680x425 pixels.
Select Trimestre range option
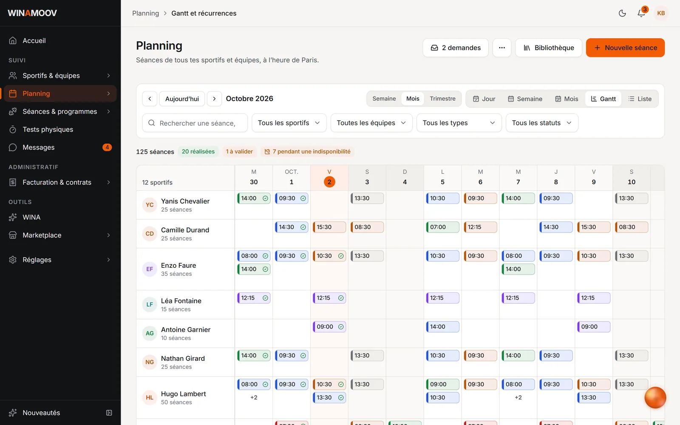(442, 99)
